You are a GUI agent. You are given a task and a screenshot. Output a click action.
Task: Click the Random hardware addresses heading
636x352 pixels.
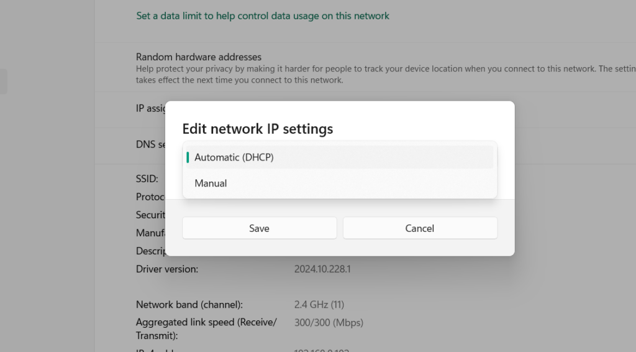pyautogui.click(x=198, y=57)
